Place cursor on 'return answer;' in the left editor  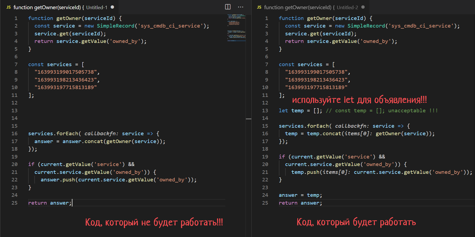click(50, 203)
